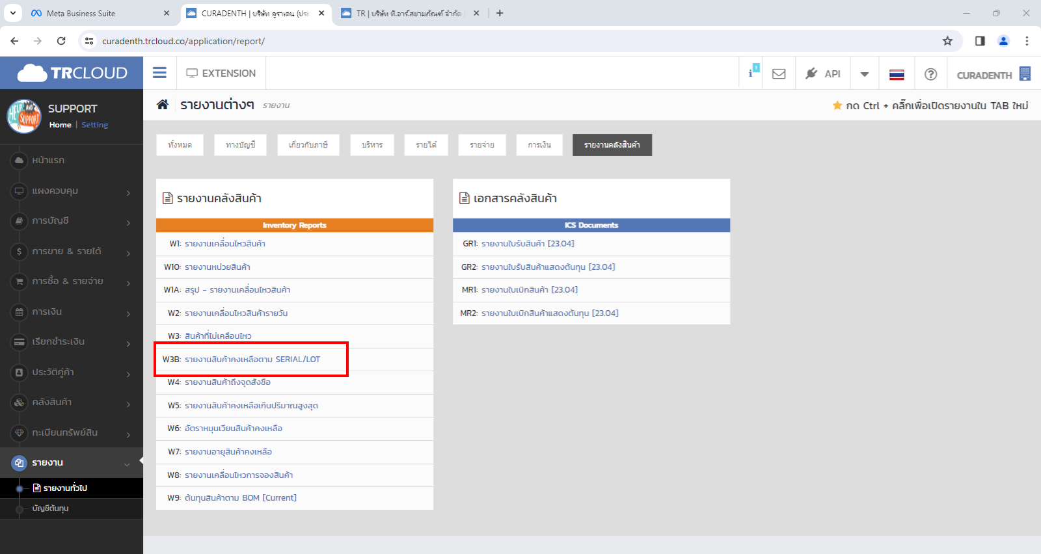This screenshot has height=554, width=1041.
Task: Click the CURADENTH company building icon
Action: [1025, 73]
